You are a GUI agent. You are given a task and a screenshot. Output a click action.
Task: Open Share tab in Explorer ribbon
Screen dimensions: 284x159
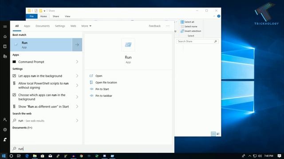pos(56,16)
